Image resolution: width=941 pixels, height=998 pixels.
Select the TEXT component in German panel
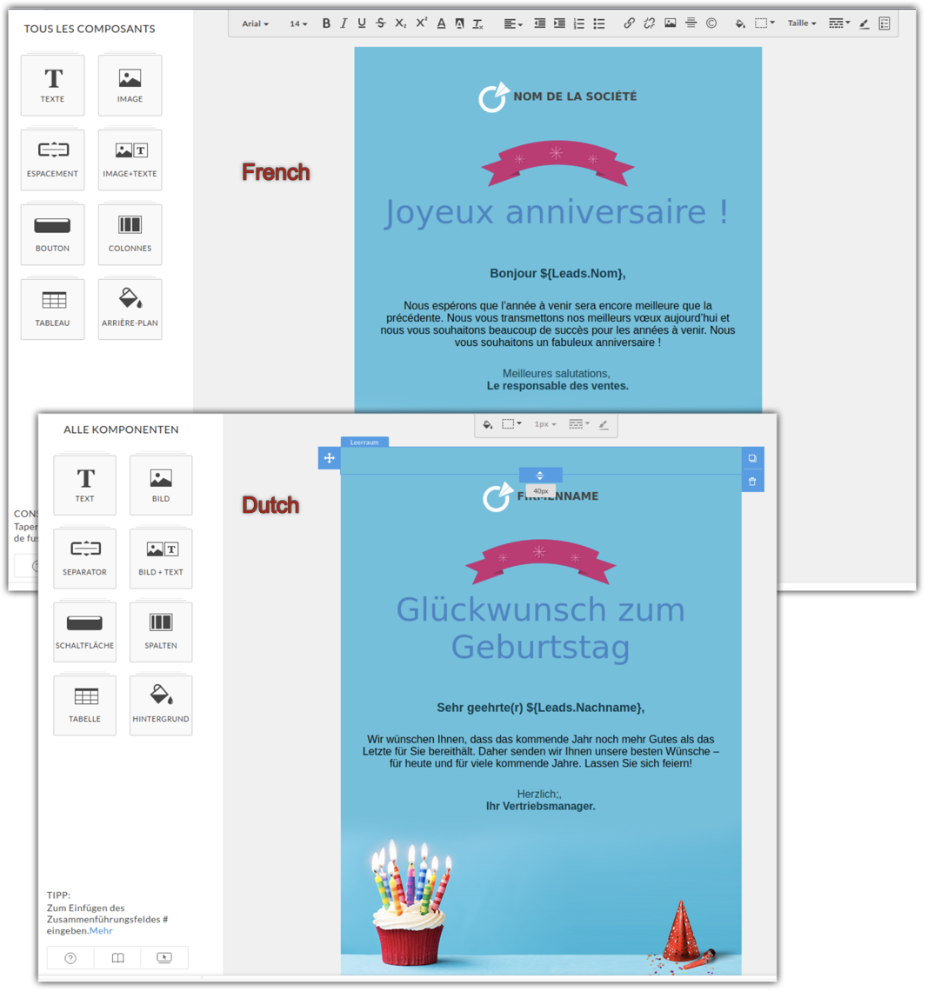coord(84,485)
